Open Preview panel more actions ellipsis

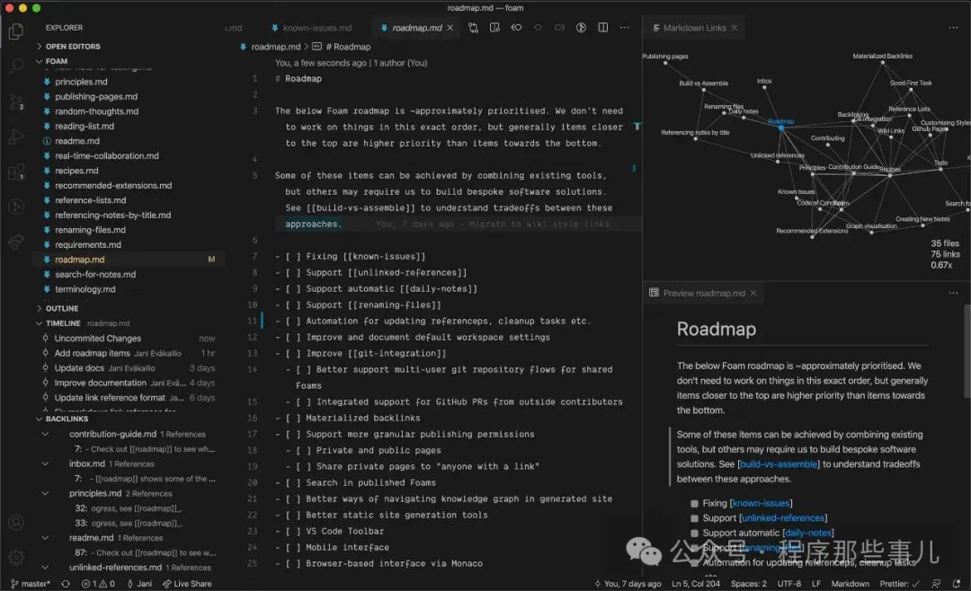click(953, 294)
